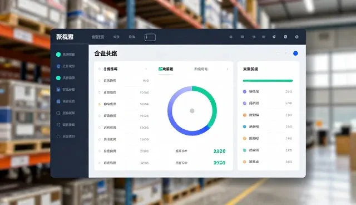Select the right-card row with the blue dot
This screenshot has height=205, width=356.
(268, 126)
